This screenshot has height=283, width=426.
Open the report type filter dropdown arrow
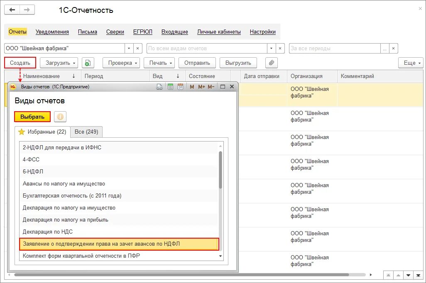[271, 49]
